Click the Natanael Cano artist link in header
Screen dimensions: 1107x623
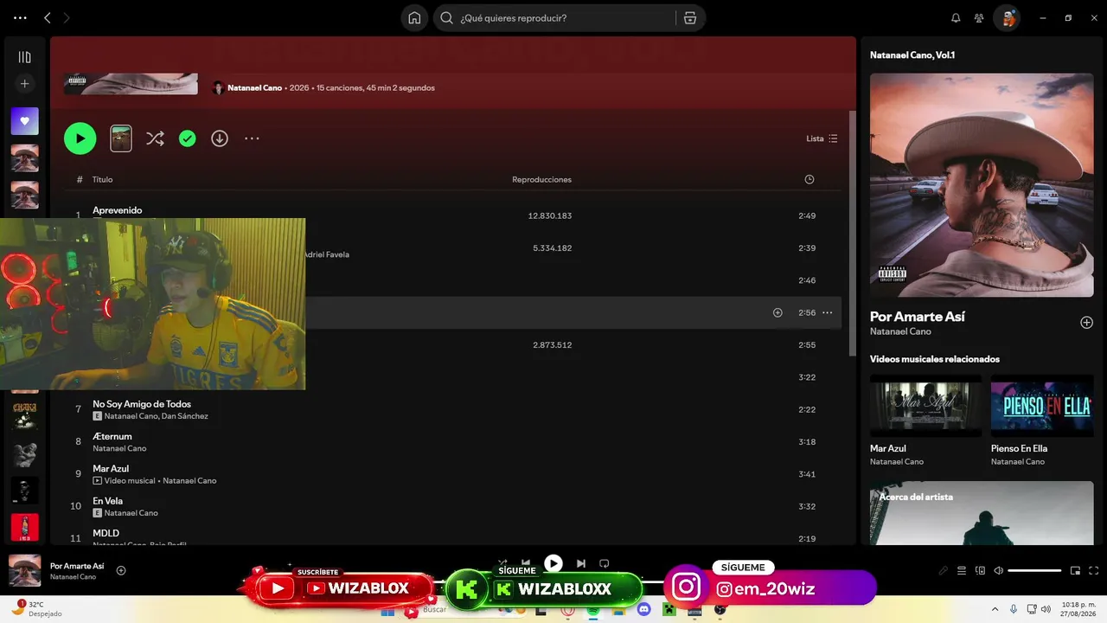pos(255,88)
